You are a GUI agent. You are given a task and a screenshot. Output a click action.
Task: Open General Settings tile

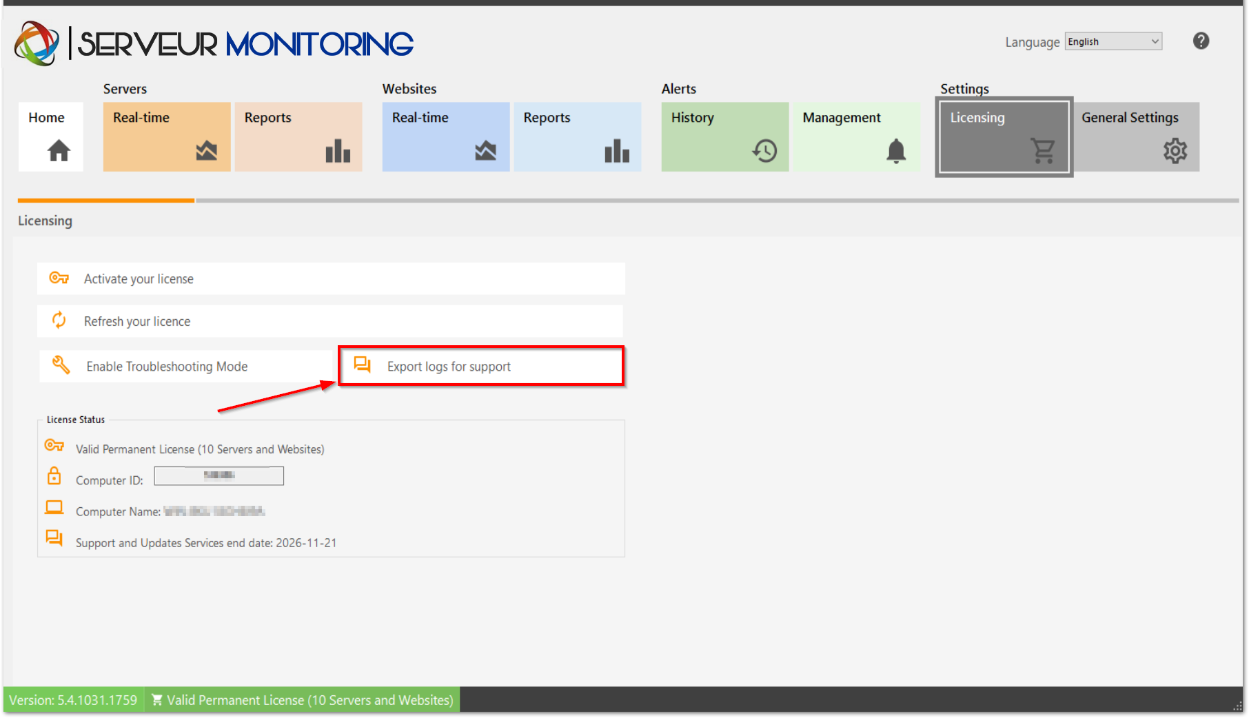coord(1136,136)
